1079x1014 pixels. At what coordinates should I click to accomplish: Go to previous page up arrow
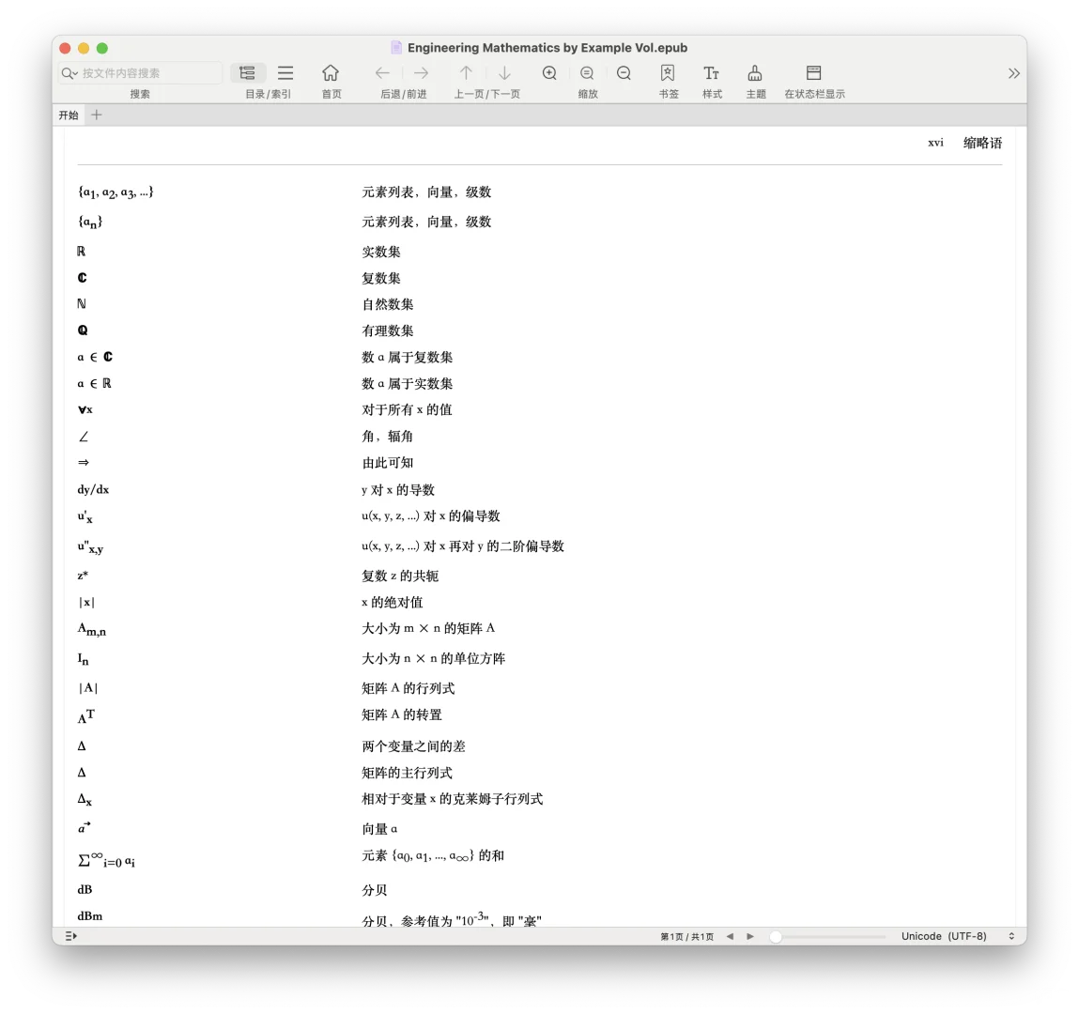[466, 73]
